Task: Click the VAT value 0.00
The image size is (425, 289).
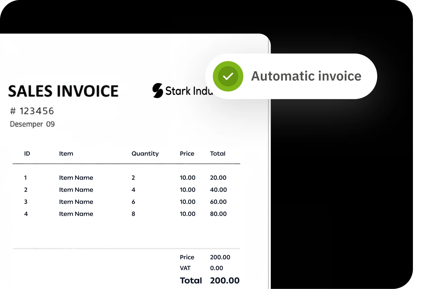Action: click(216, 268)
